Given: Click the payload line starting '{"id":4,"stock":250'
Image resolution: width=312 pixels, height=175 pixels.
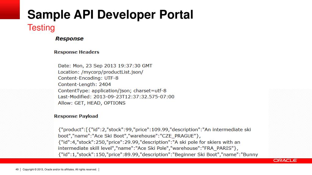Looking at the screenshot, I should click(149, 142).
